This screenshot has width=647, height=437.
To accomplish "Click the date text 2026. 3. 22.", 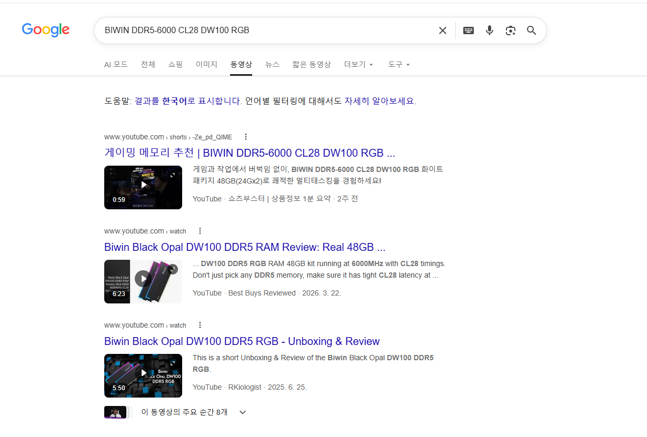I will point(322,293).
